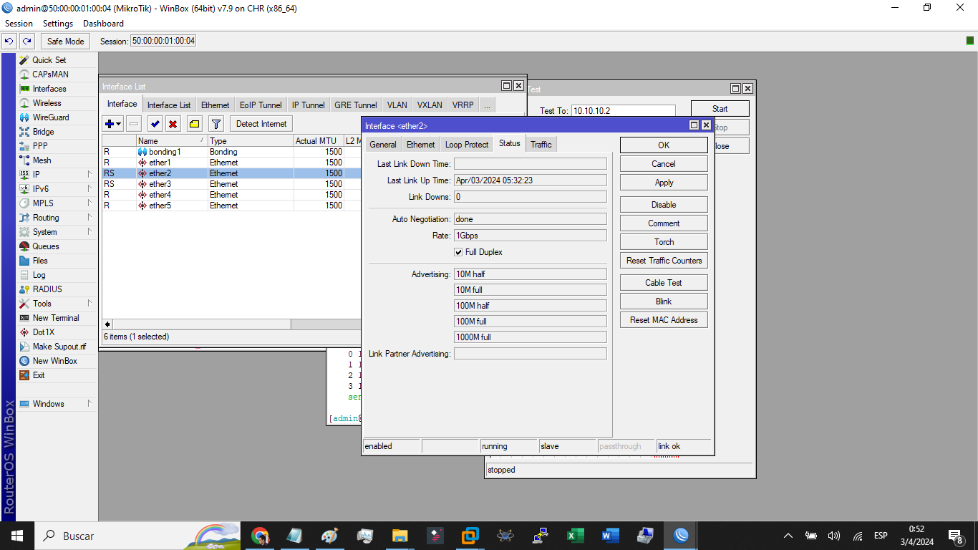Open New Terminal

(x=56, y=318)
